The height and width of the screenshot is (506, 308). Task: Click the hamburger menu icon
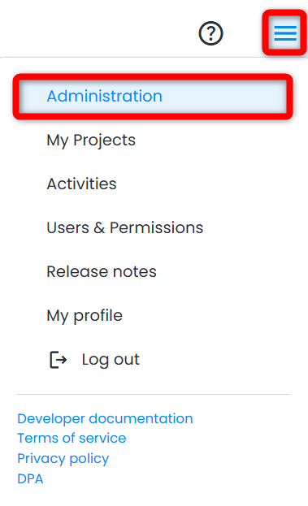click(x=285, y=33)
